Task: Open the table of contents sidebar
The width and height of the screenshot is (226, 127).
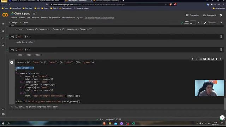Action: pos(3,24)
